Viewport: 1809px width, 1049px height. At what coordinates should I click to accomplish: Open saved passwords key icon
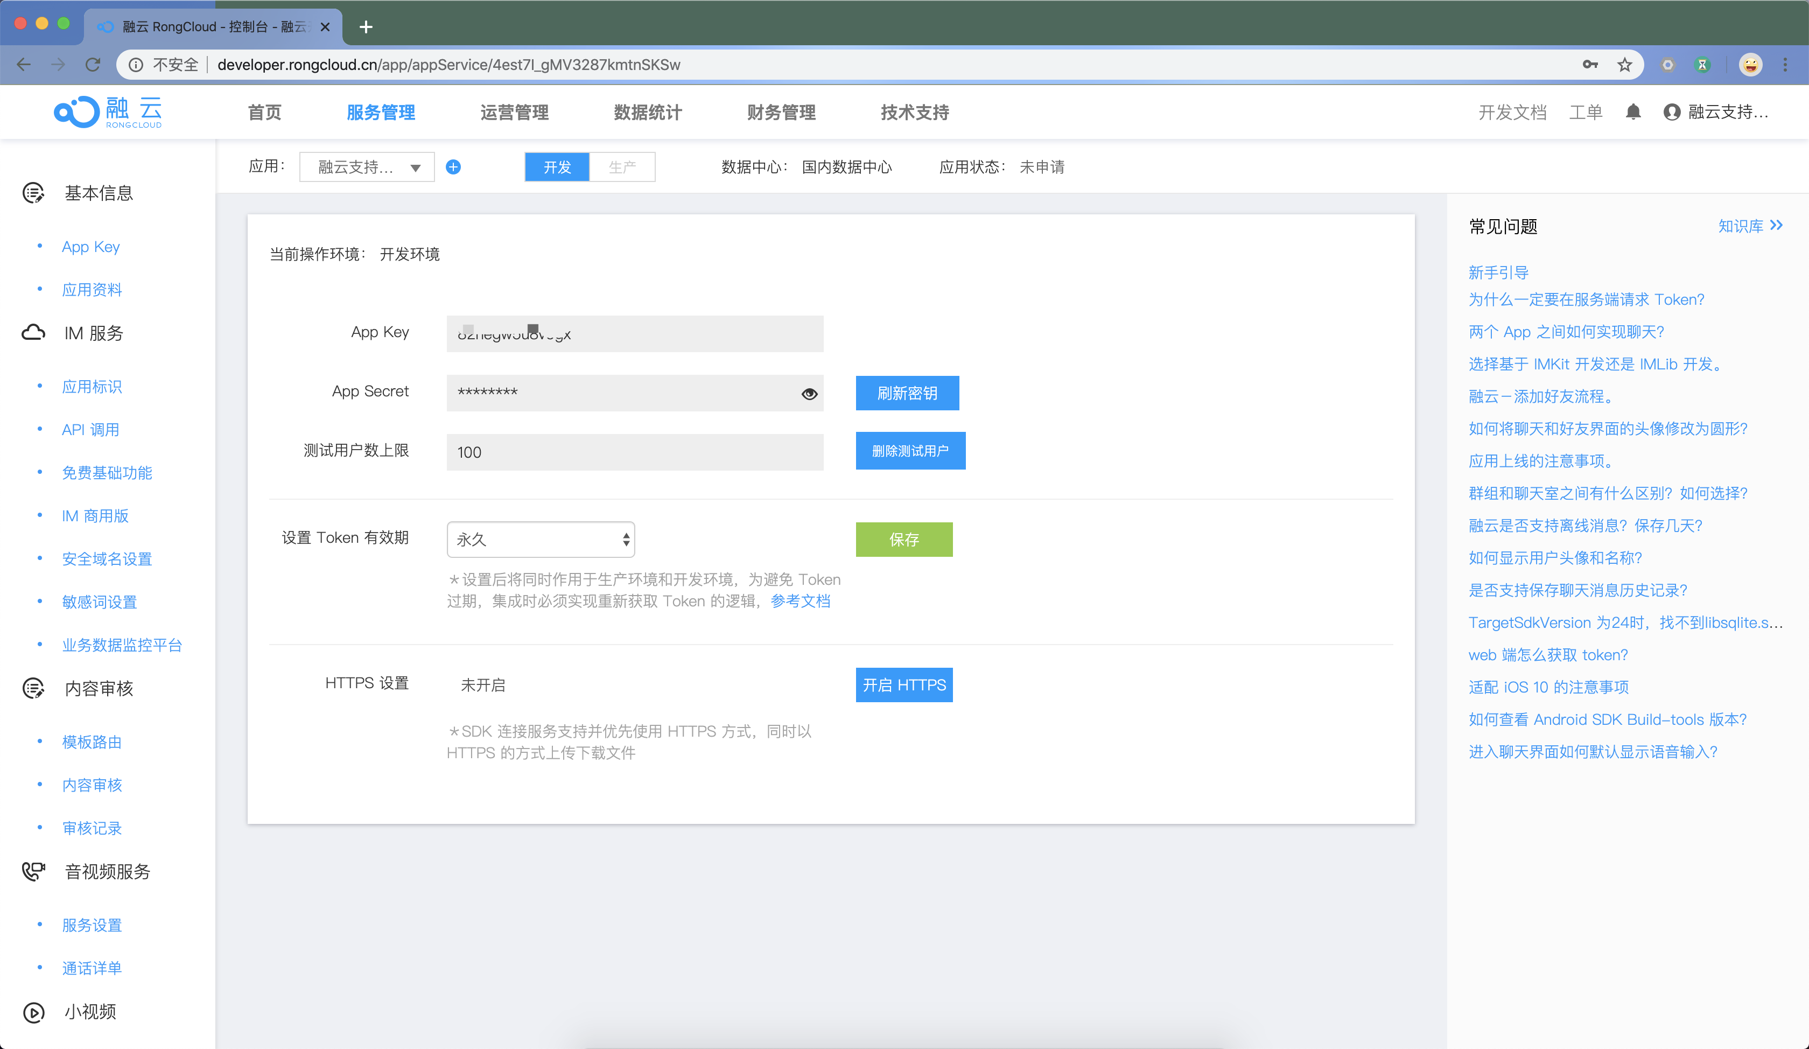pyautogui.click(x=1590, y=65)
